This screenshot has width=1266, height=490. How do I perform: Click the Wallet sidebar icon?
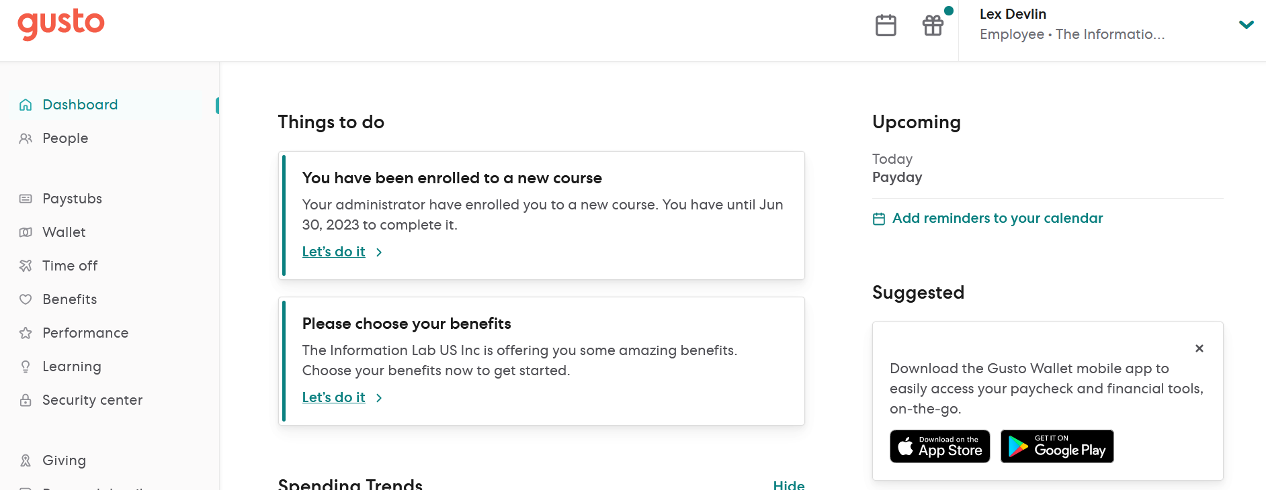coord(26,232)
